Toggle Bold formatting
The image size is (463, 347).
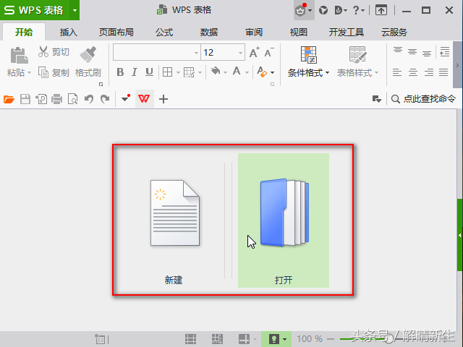pyautogui.click(x=120, y=72)
